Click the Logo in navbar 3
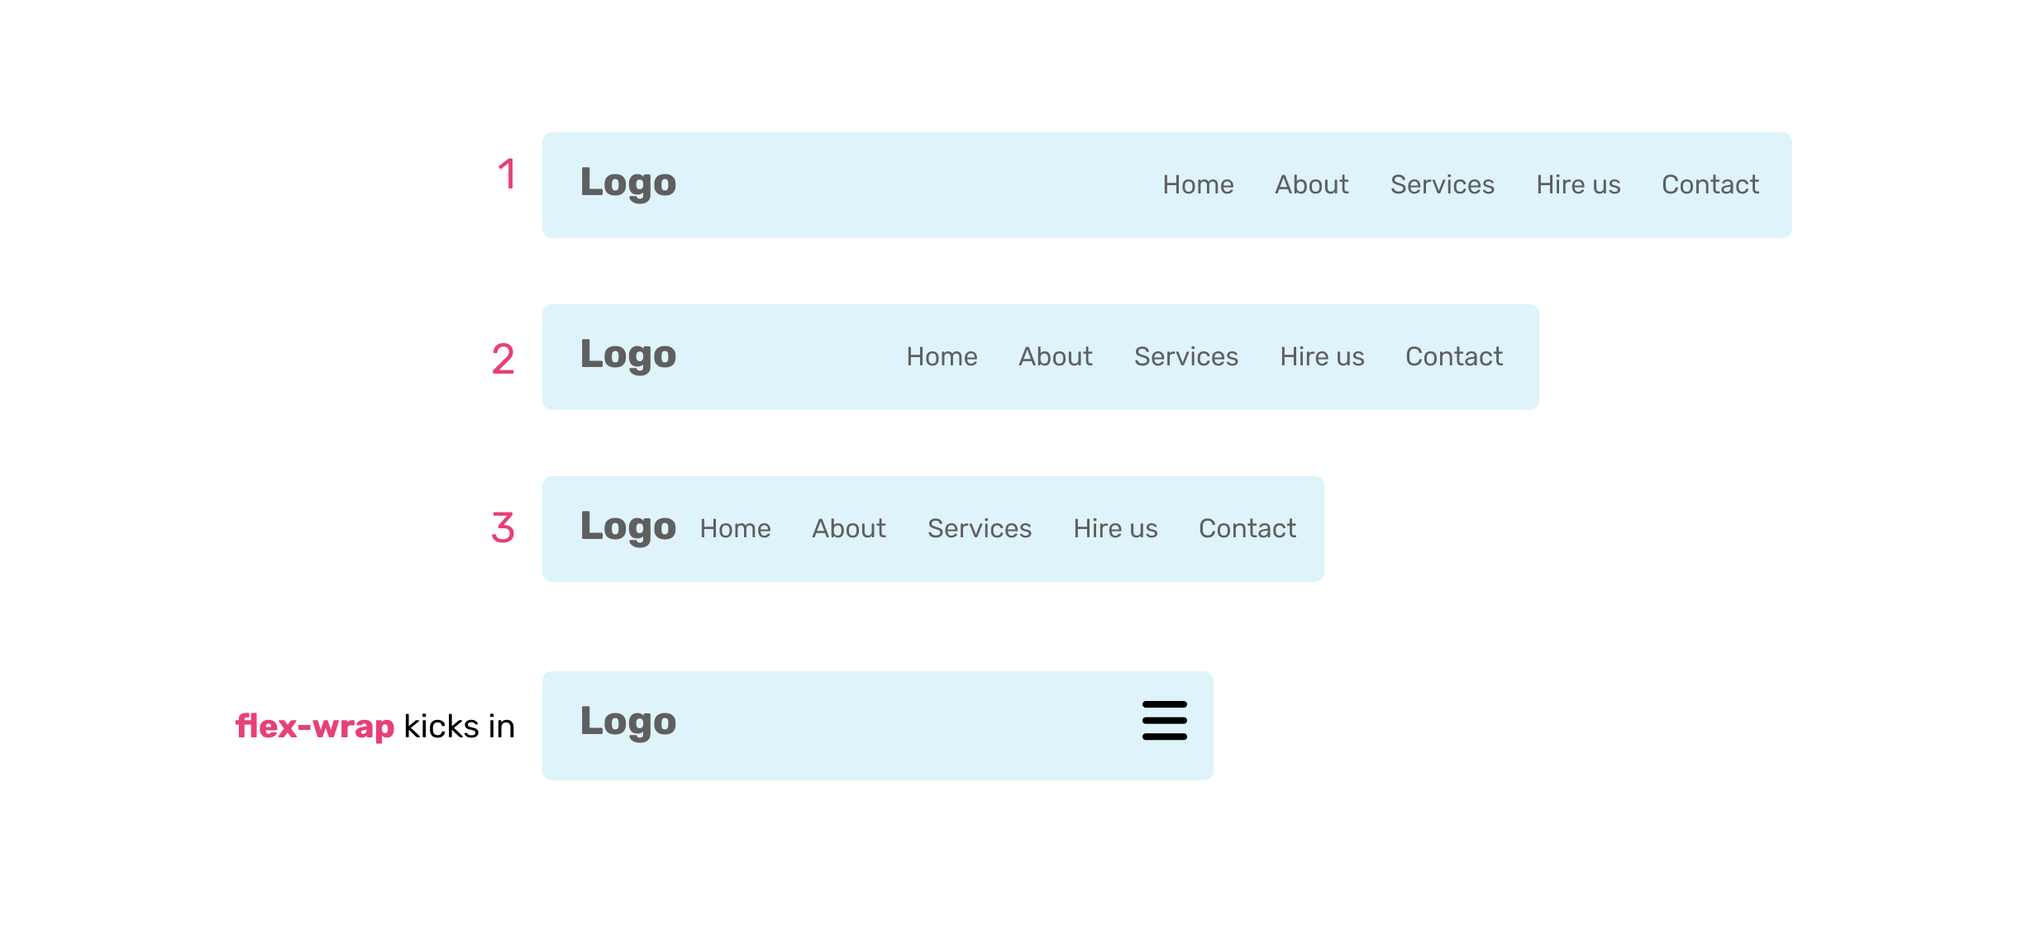 pyautogui.click(x=628, y=527)
